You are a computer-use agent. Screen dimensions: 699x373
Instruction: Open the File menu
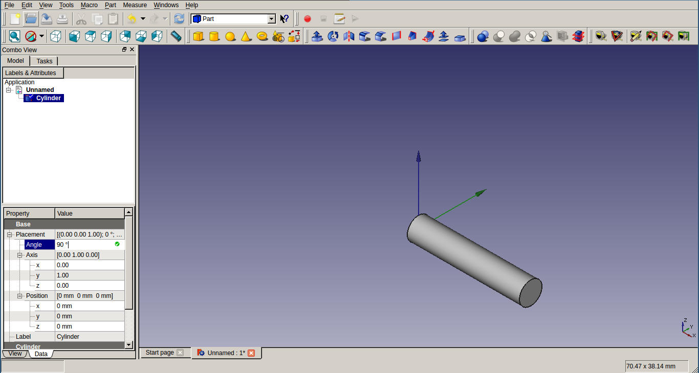(9, 5)
